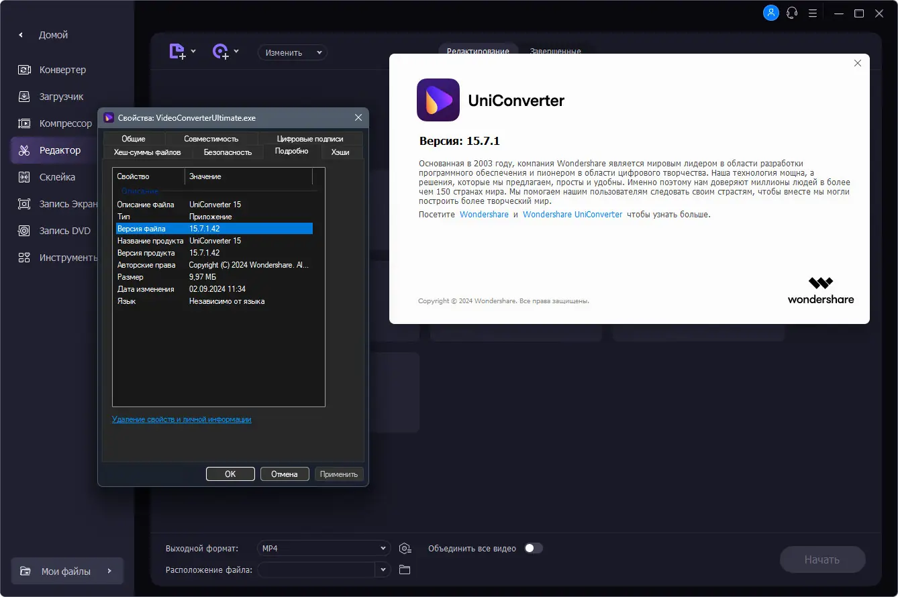The height and width of the screenshot is (597, 898).
Task: Open the Выходной формат MP4 dropdown
Action: coord(324,549)
